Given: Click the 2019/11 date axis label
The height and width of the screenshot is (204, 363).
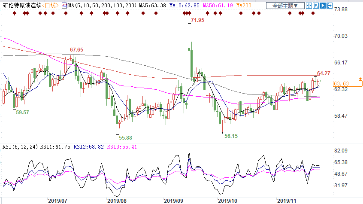Looking at the screenshot, I should pyautogui.click(x=287, y=201).
